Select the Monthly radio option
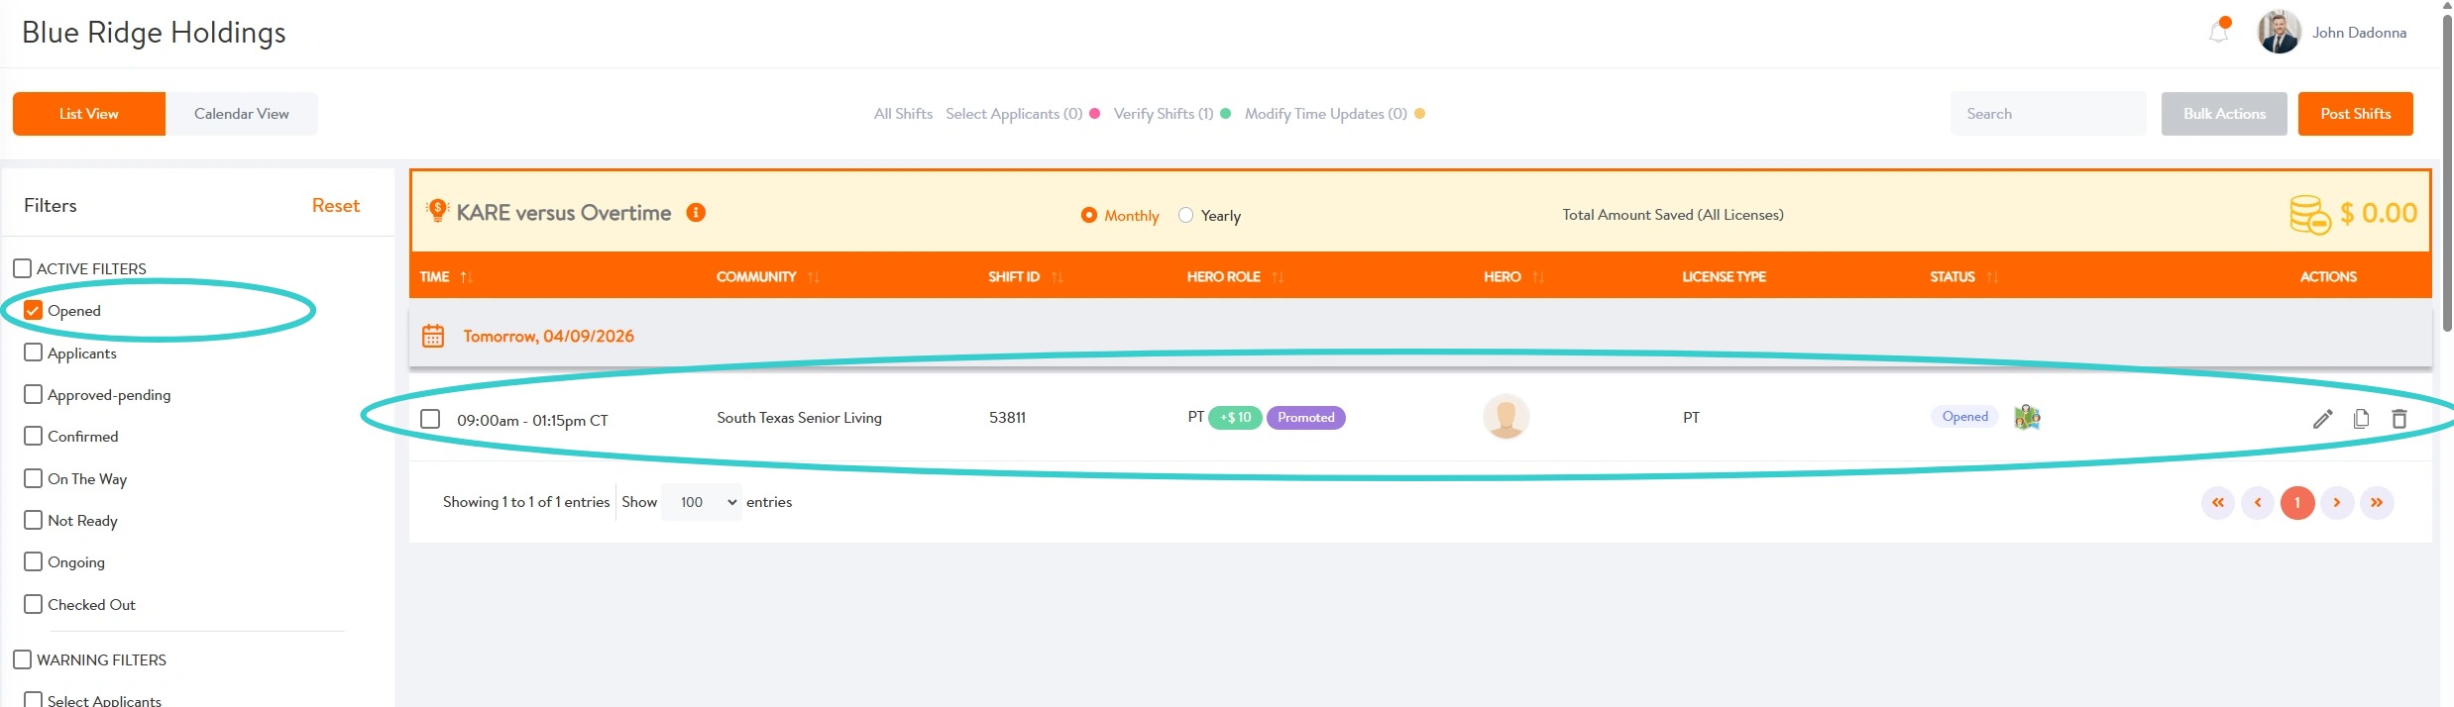Viewport: 2454px width, 707px height. tap(1088, 215)
